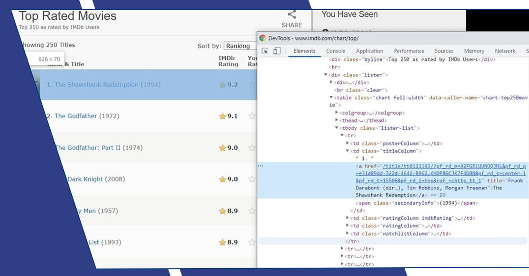Open the Network tab

click(x=505, y=51)
